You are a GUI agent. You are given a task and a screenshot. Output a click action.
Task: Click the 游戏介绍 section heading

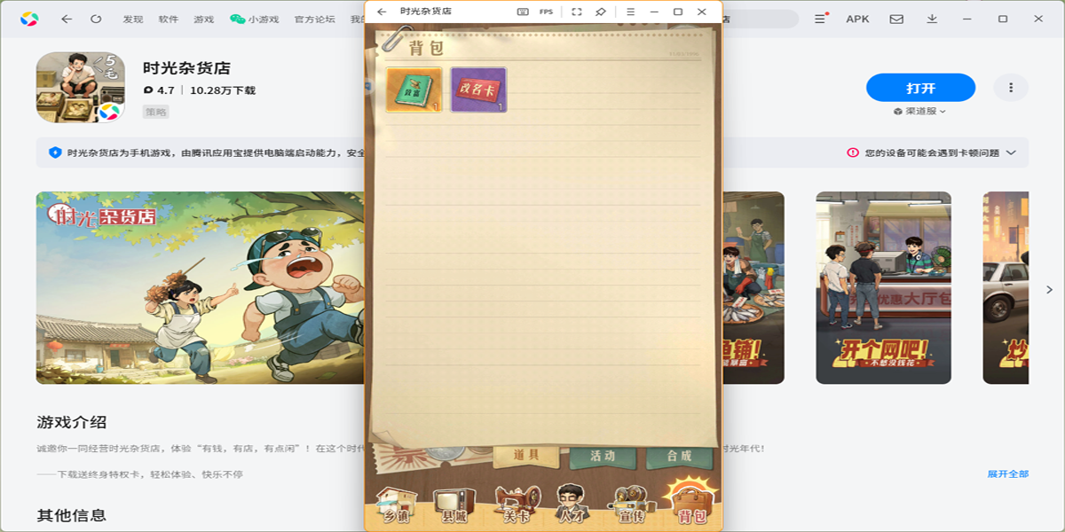[72, 422]
